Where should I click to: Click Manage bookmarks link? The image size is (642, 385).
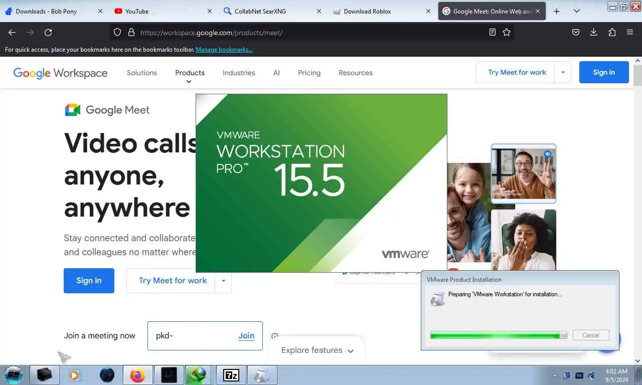point(224,50)
